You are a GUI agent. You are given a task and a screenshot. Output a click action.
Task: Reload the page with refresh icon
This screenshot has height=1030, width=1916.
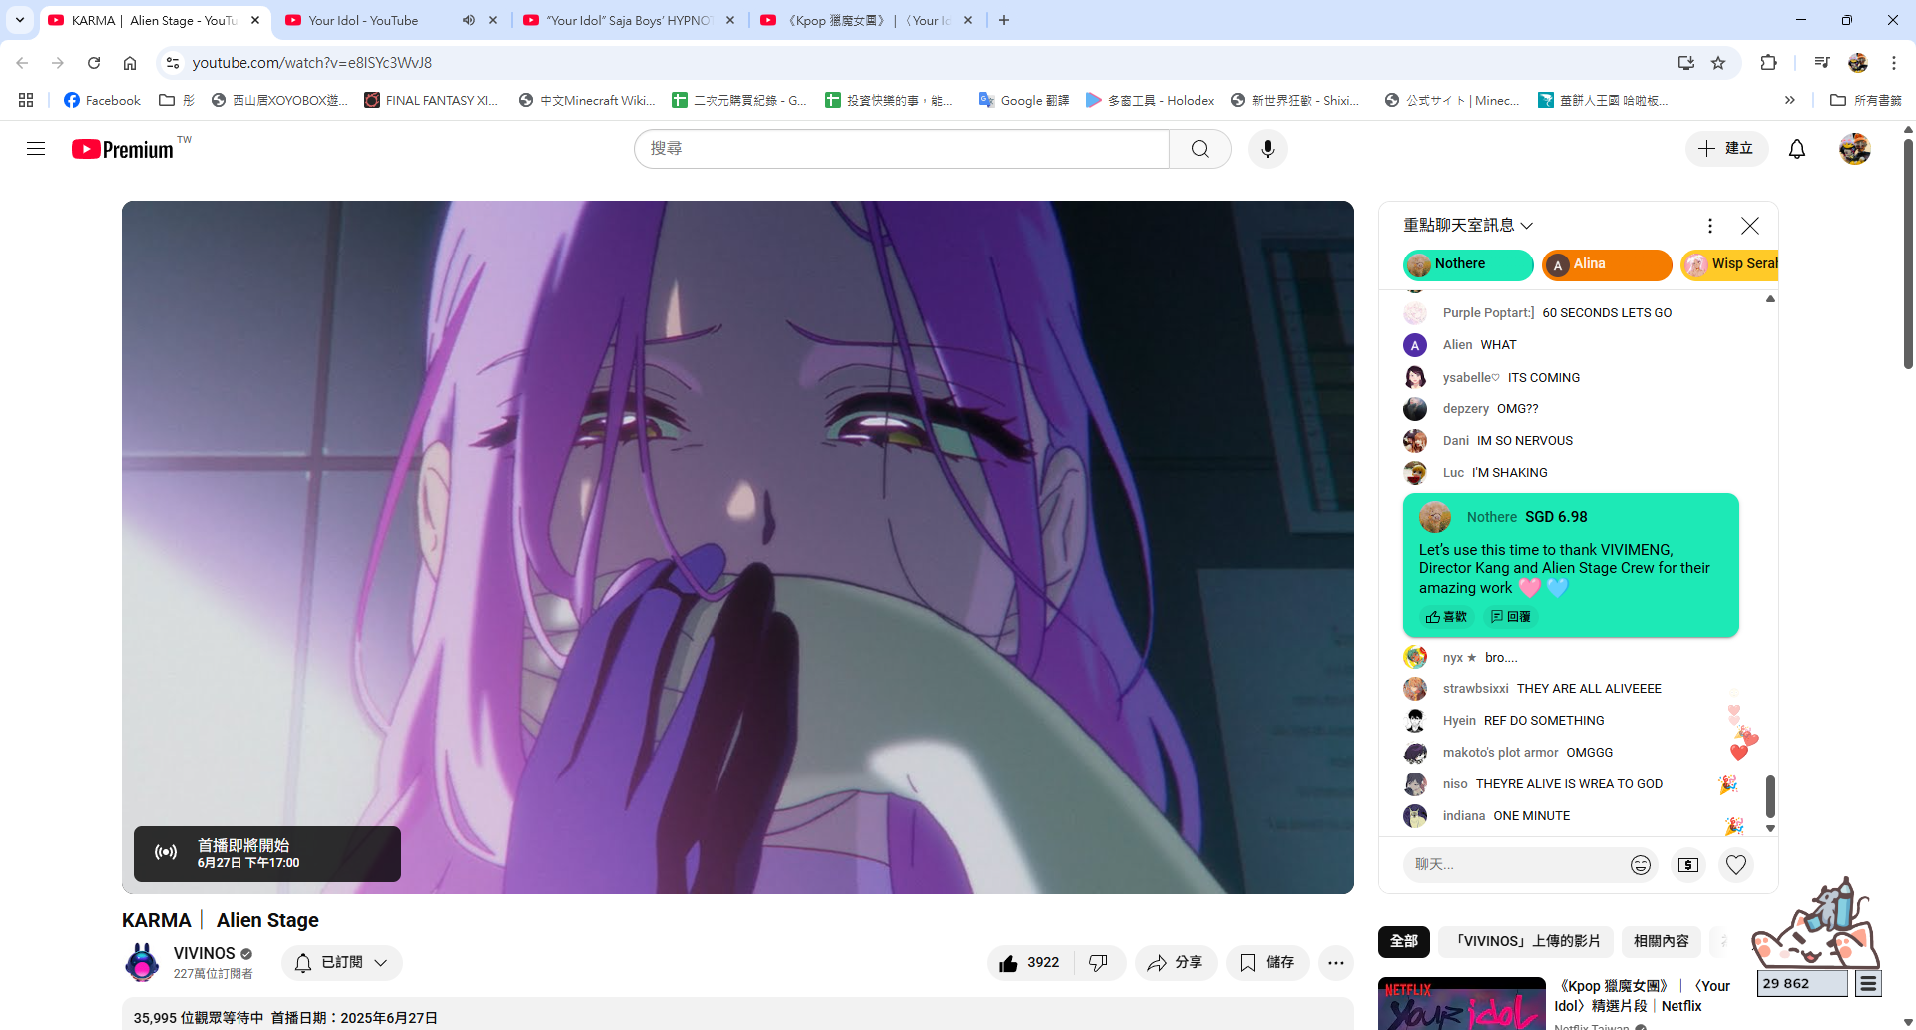tap(94, 63)
